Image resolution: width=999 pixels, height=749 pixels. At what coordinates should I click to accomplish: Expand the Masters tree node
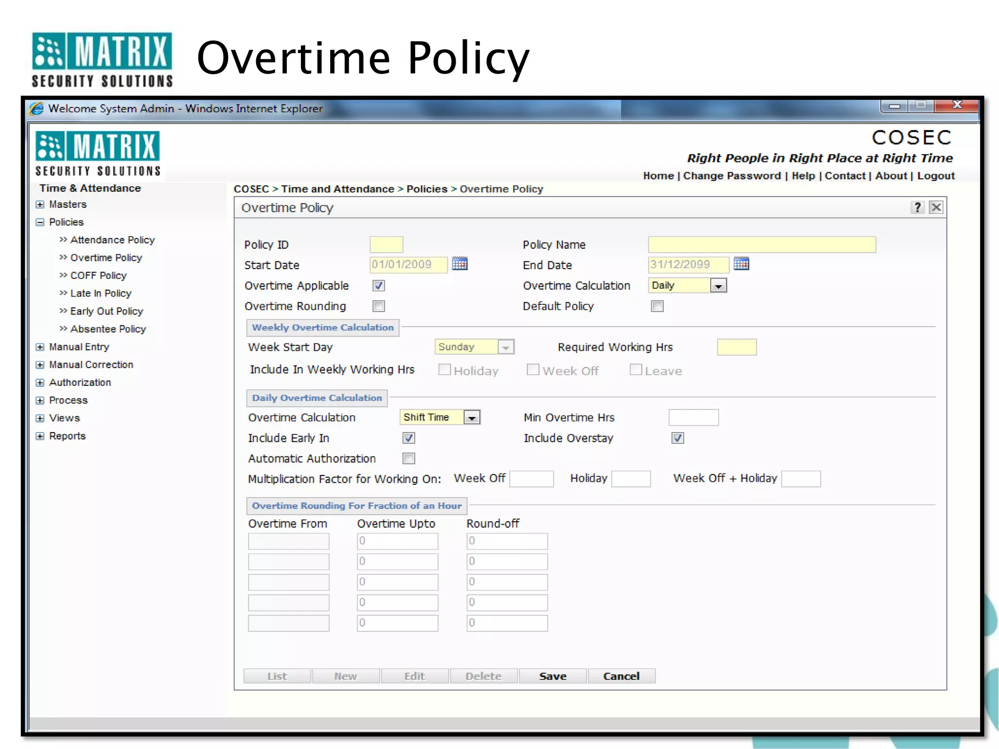[40, 204]
